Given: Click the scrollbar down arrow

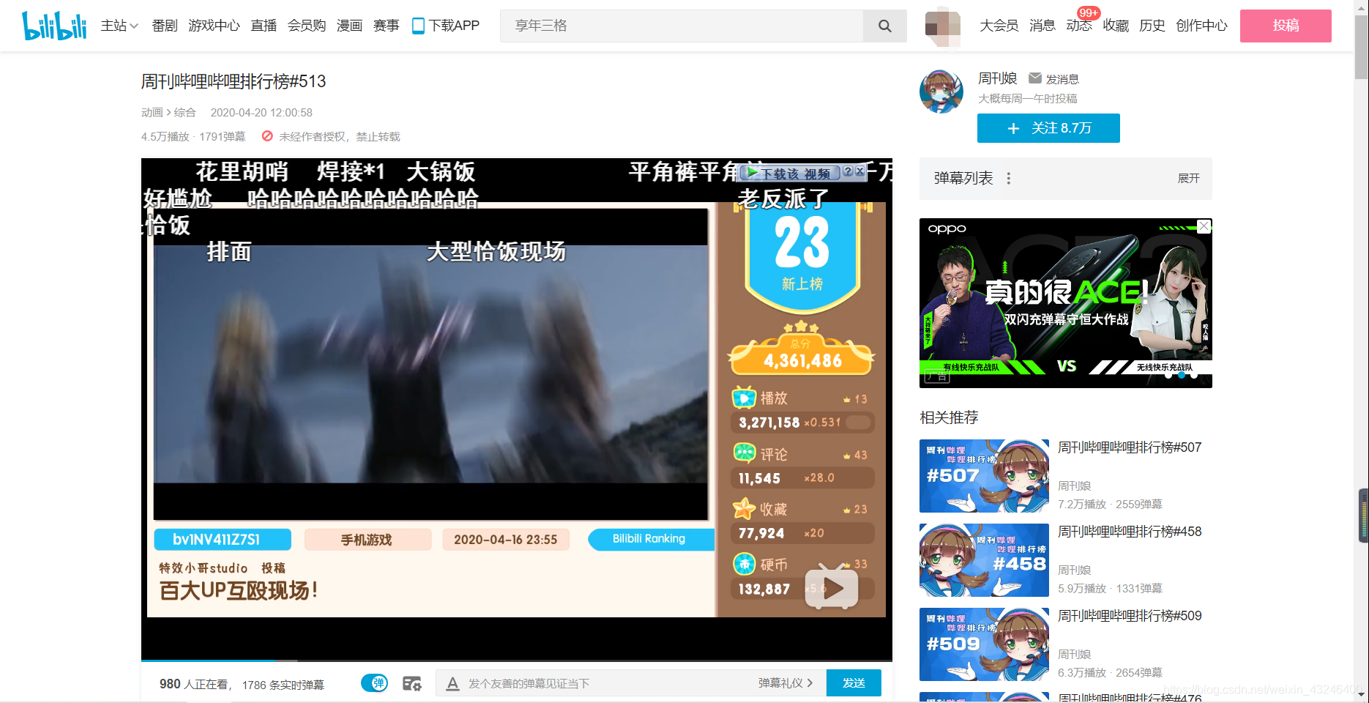Looking at the screenshot, I should tap(1362, 694).
